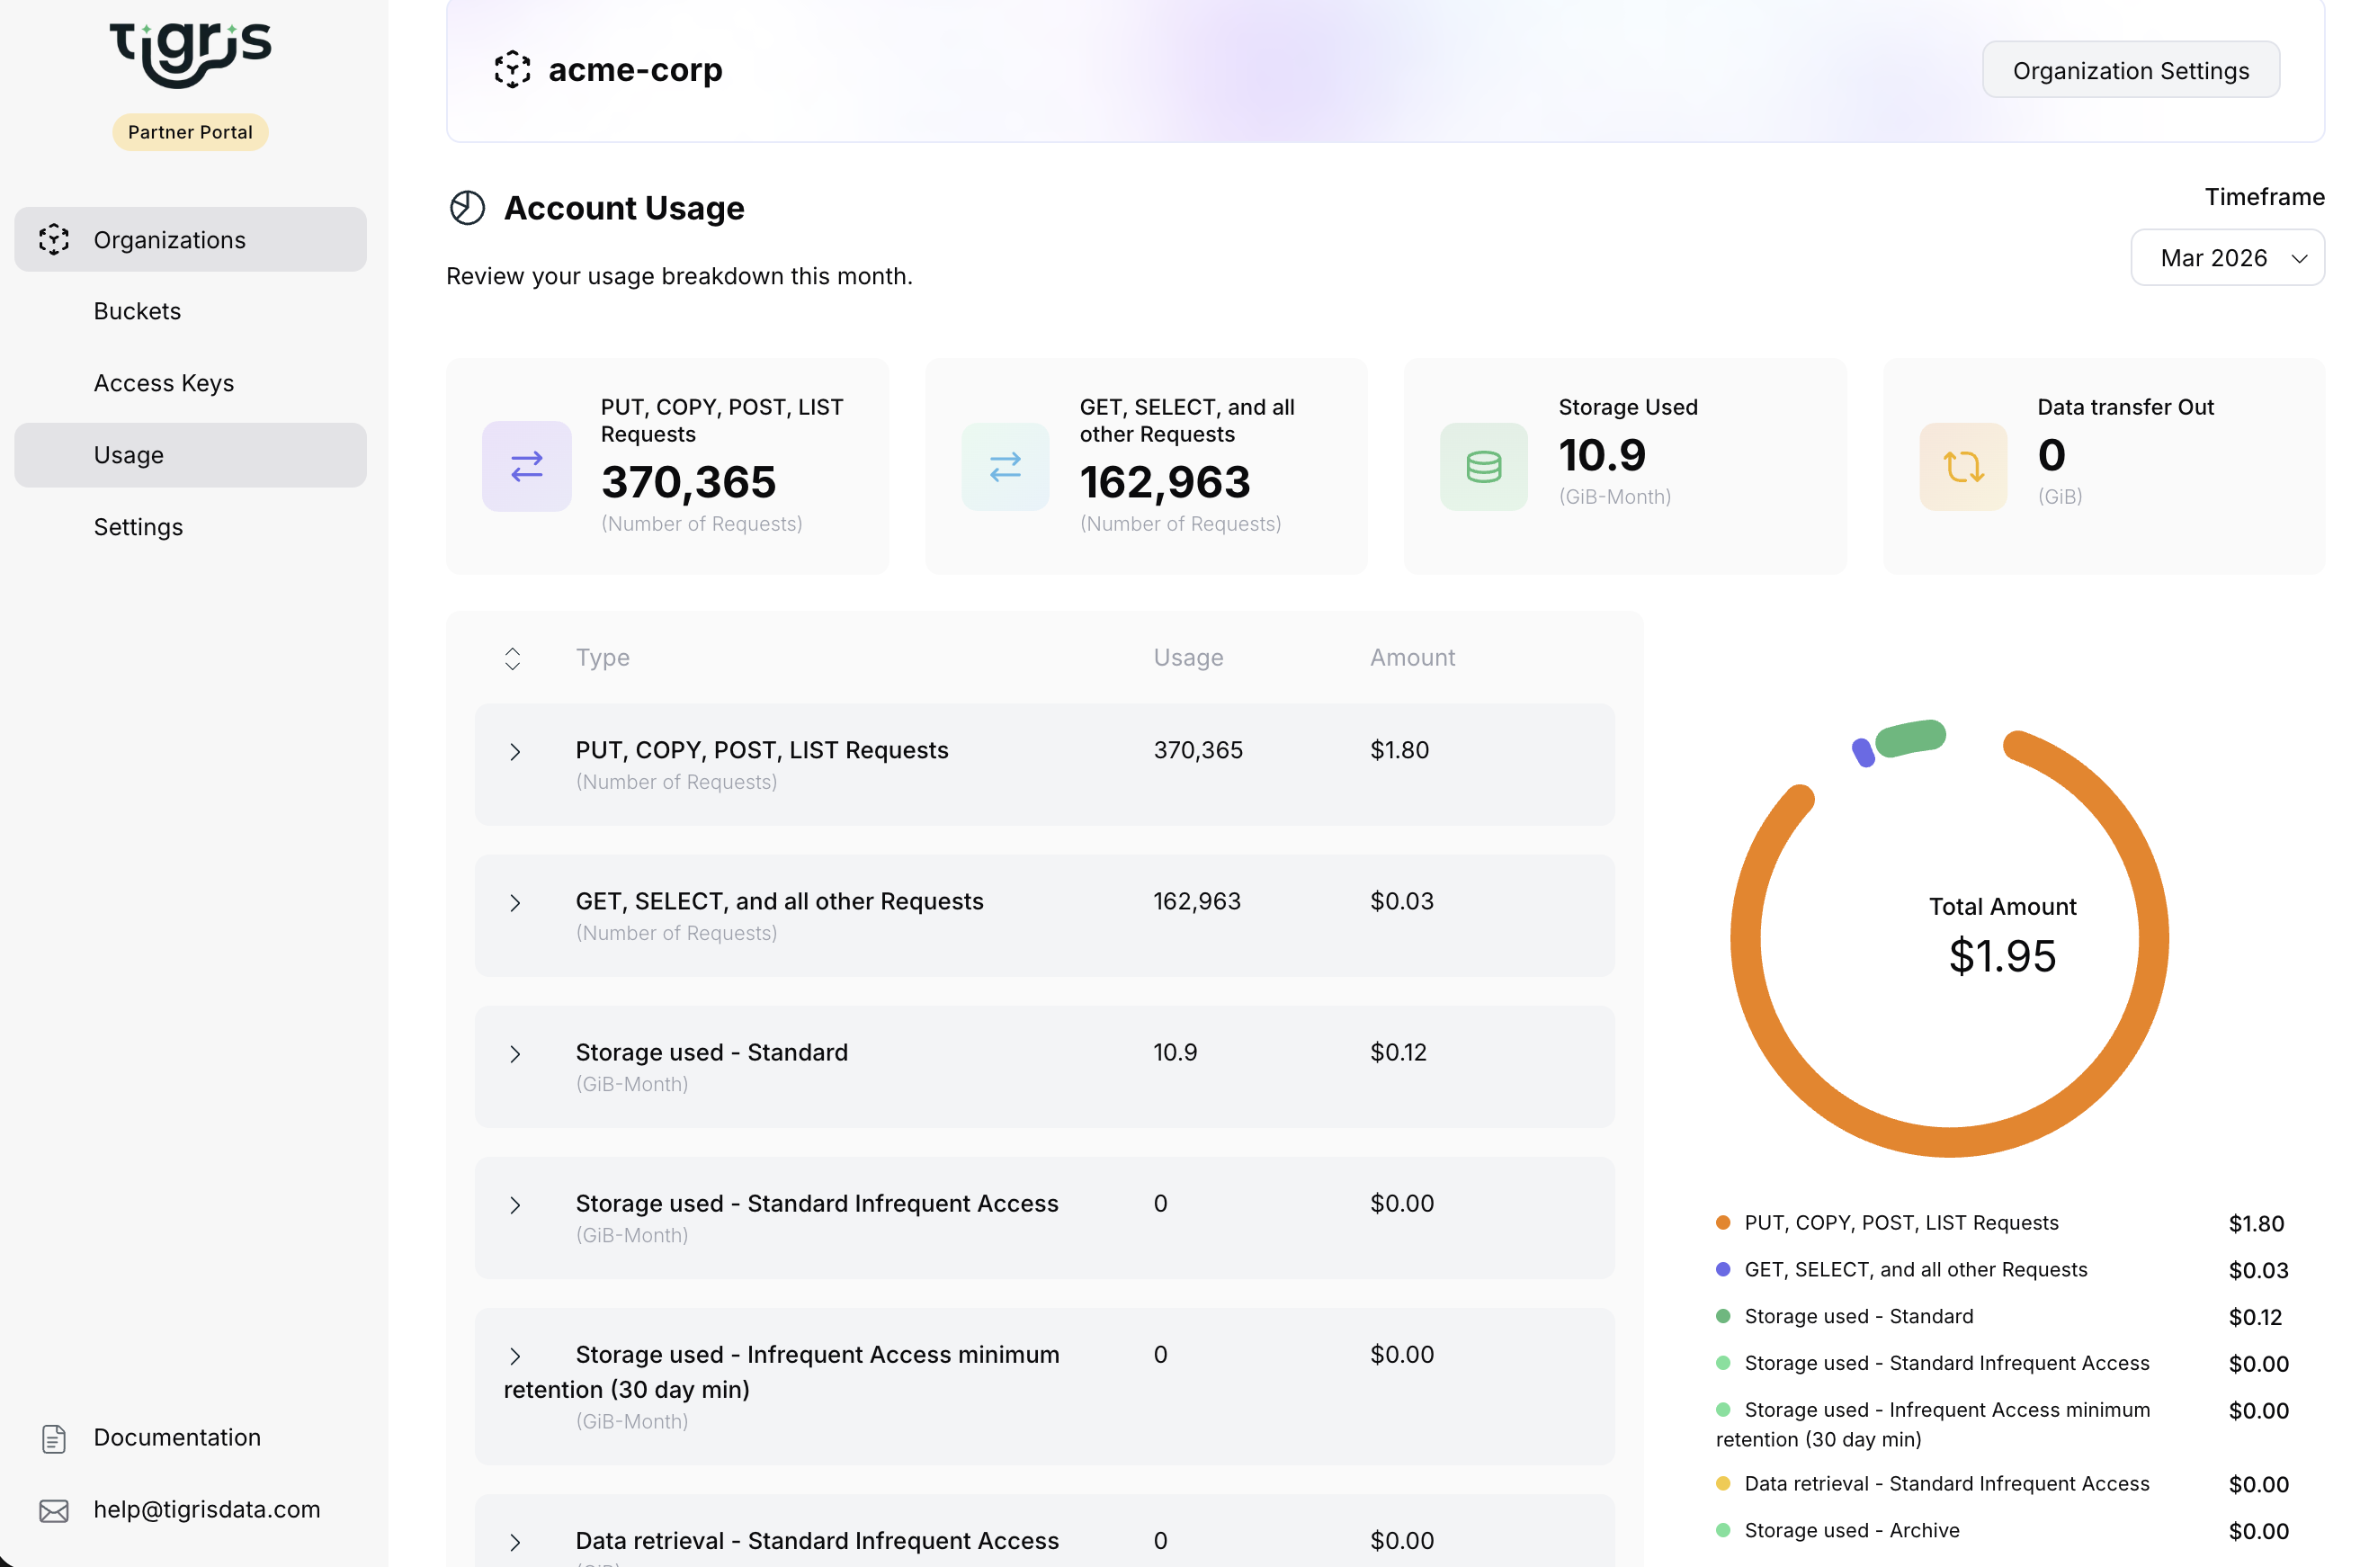The height and width of the screenshot is (1567, 2360).
Task: Click the help email envelope icon
Action: point(54,1510)
